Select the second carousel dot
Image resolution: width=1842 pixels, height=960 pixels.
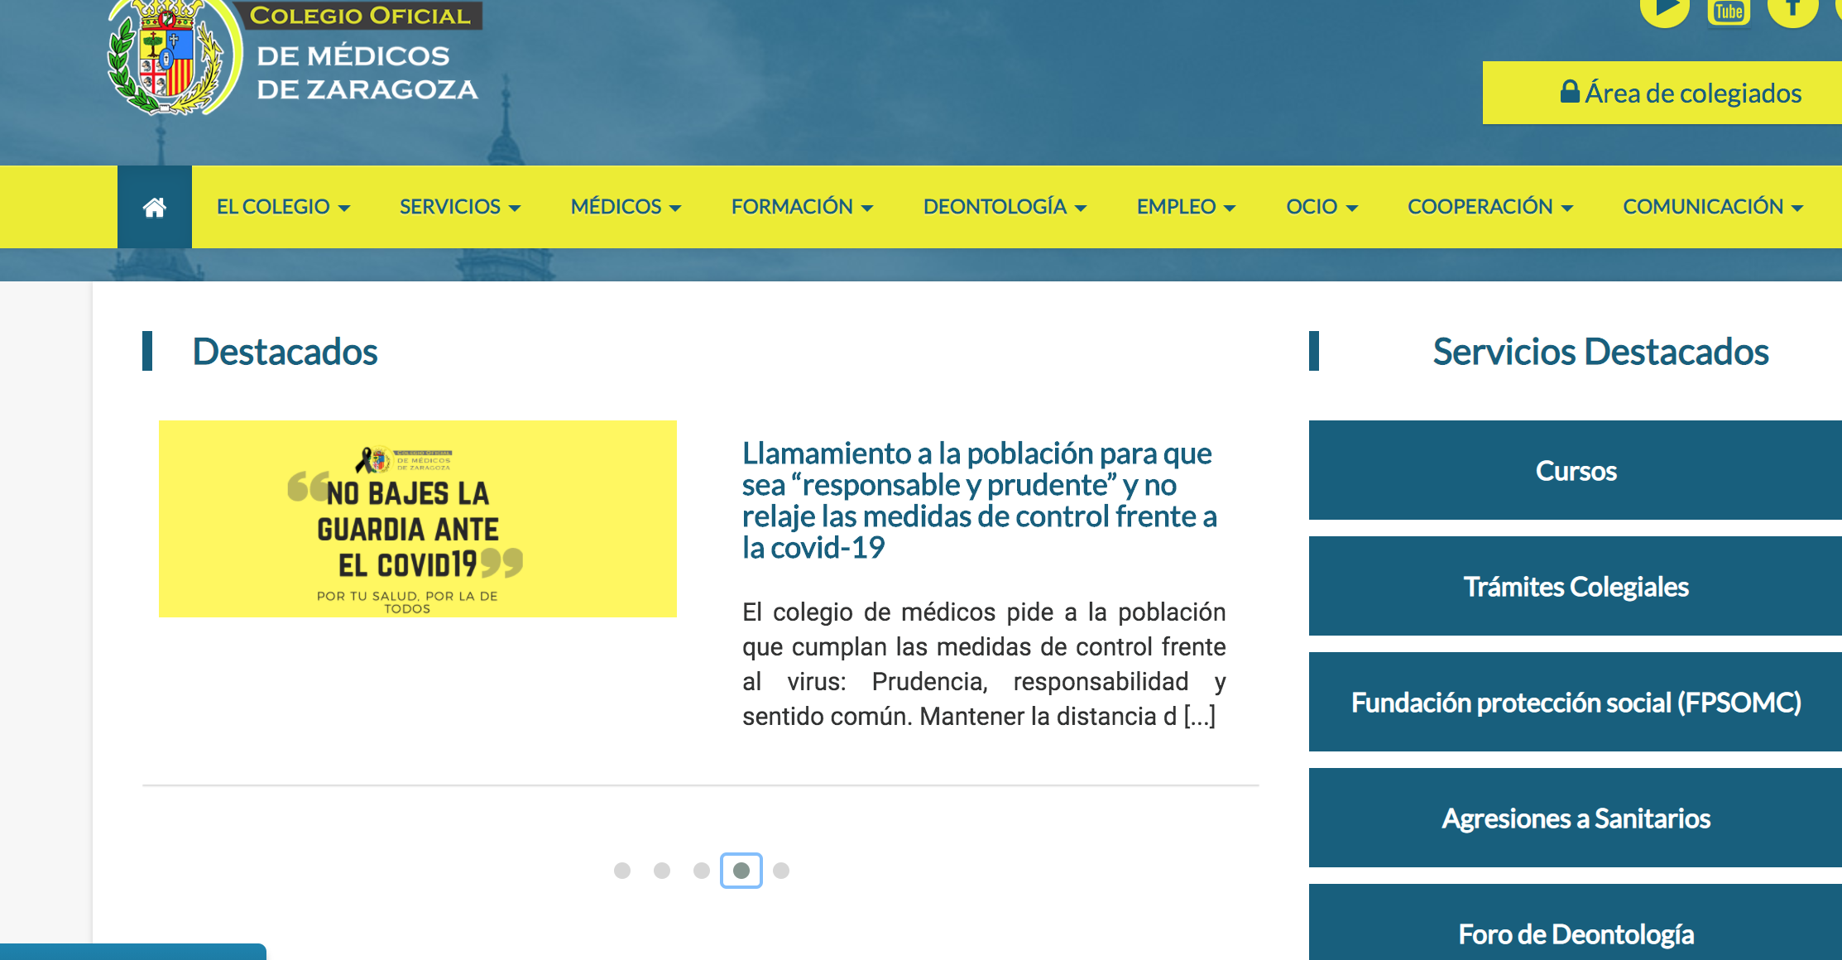point(662,871)
